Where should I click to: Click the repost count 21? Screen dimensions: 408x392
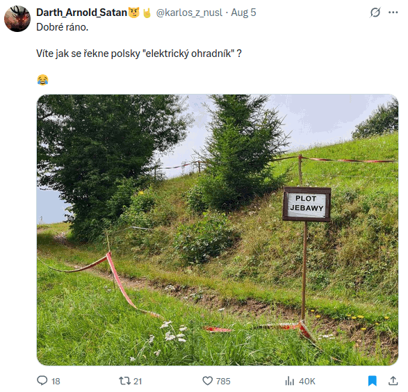click(x=138, y=382)
